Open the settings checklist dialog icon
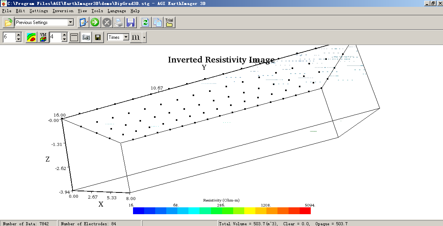The image size is (443, 226). [x=83, y=22]
